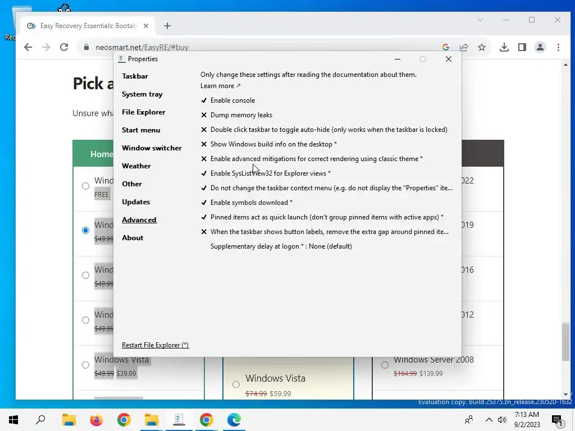This screenshot has height=431, width=575.
Task: Open first File Explorer taskbar icon
Action: click(69, 420)
